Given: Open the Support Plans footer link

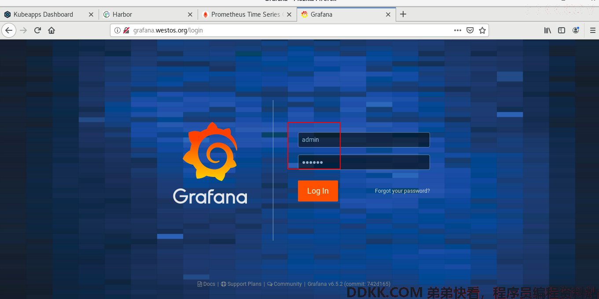Looking at the screenshot, I should 241,284.
